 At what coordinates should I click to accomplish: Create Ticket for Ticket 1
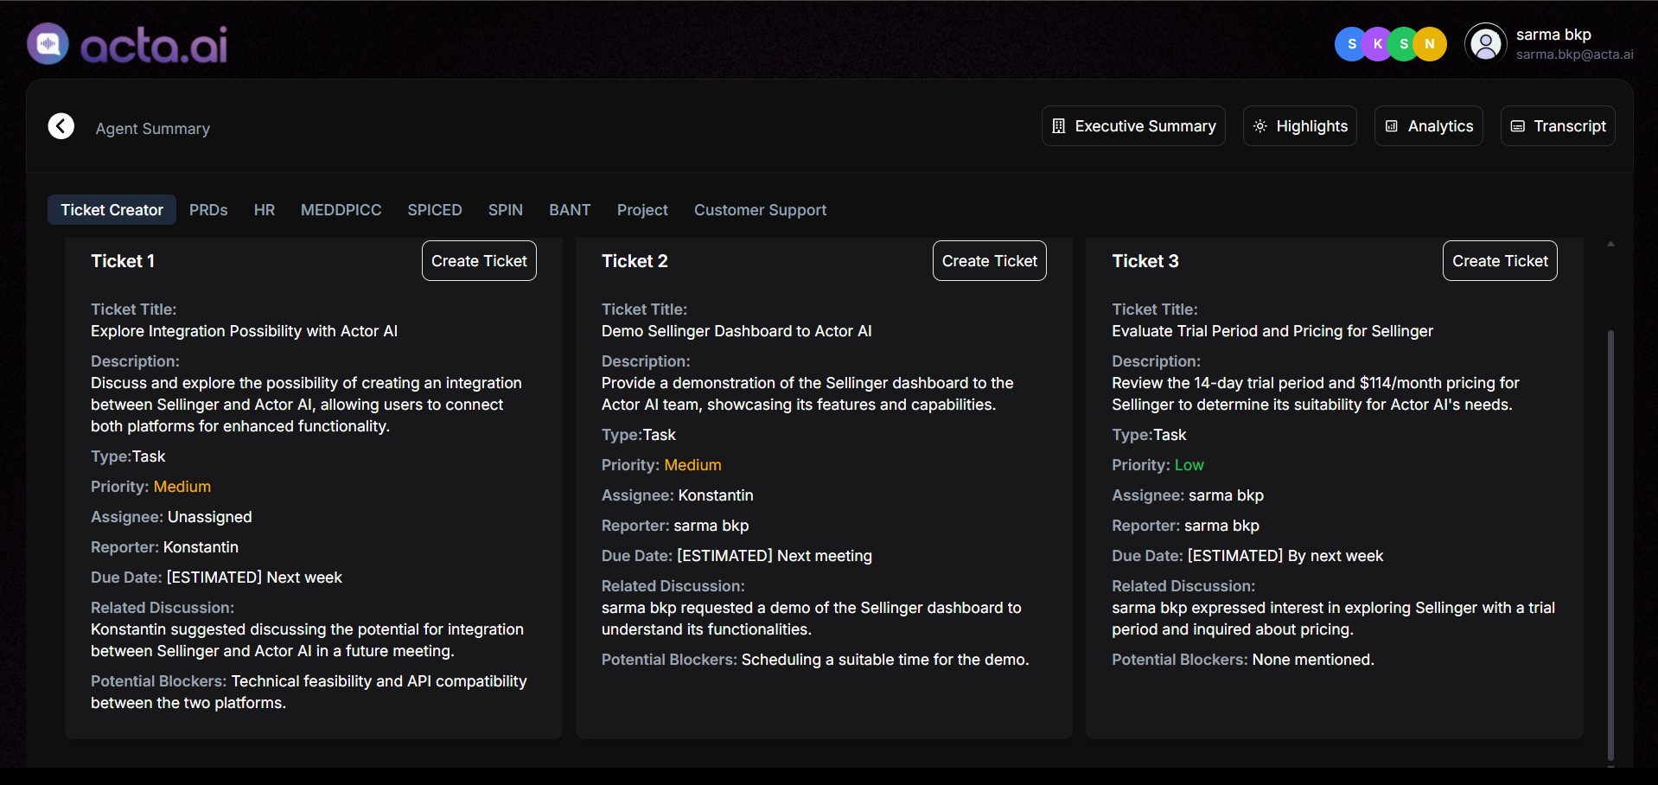(479, 261)
